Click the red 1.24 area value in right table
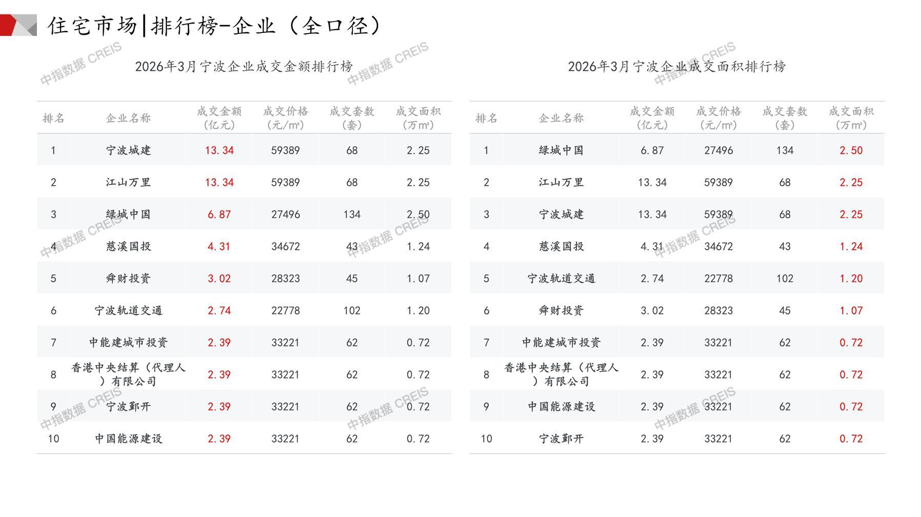 pos(851,246)
